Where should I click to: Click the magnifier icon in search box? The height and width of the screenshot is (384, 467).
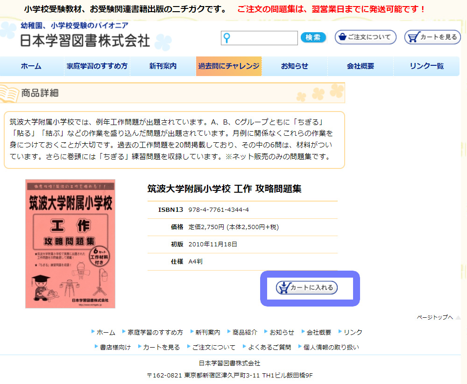click(x=226, y=38)
